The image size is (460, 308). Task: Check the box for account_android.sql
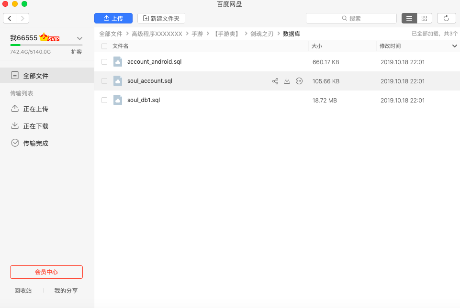[104, 62]
